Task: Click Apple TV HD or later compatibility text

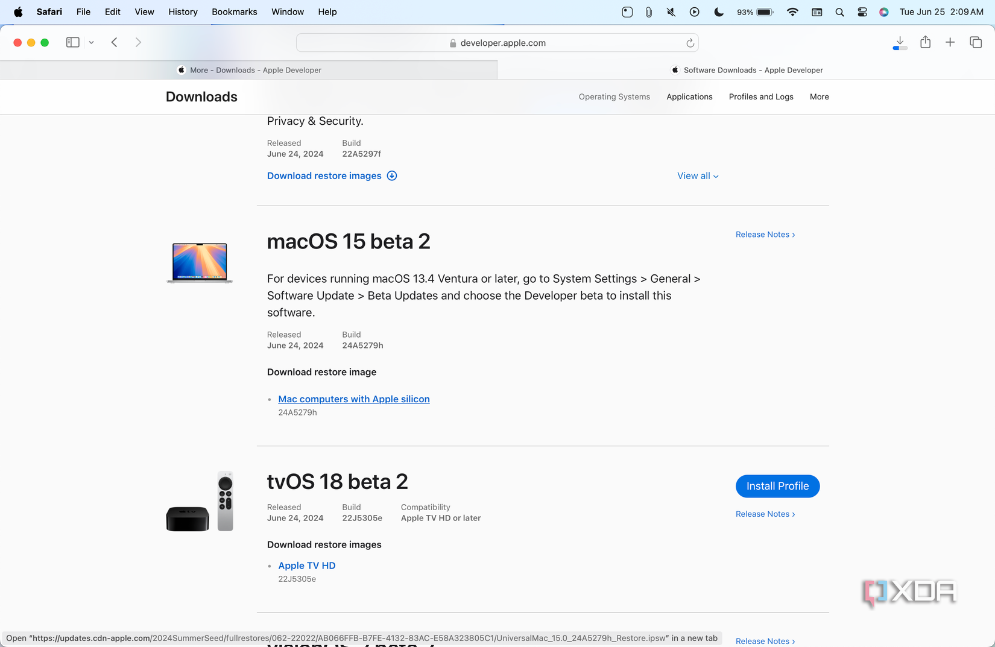Action: coord(441,518)
